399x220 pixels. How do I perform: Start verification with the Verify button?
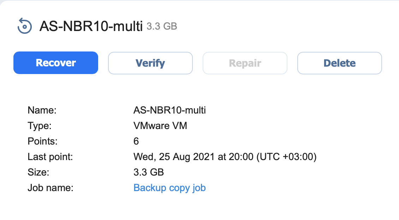pos(150,63)
